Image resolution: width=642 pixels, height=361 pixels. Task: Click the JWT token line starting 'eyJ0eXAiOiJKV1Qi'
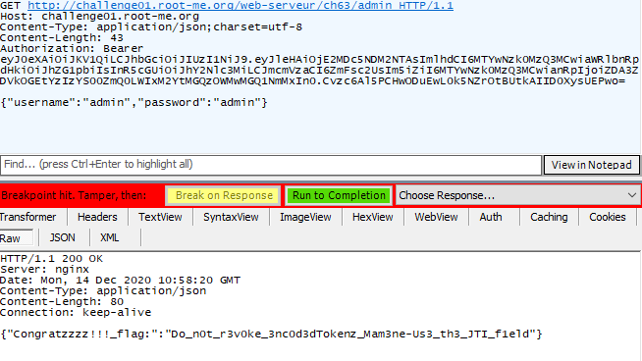coord(319,59)
